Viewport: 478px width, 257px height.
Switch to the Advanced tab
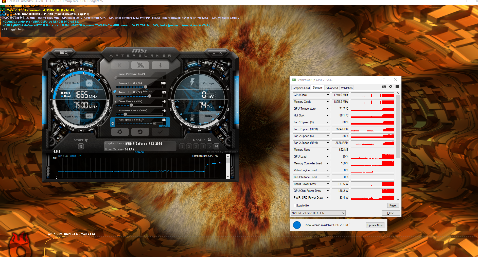pos(332,88)
